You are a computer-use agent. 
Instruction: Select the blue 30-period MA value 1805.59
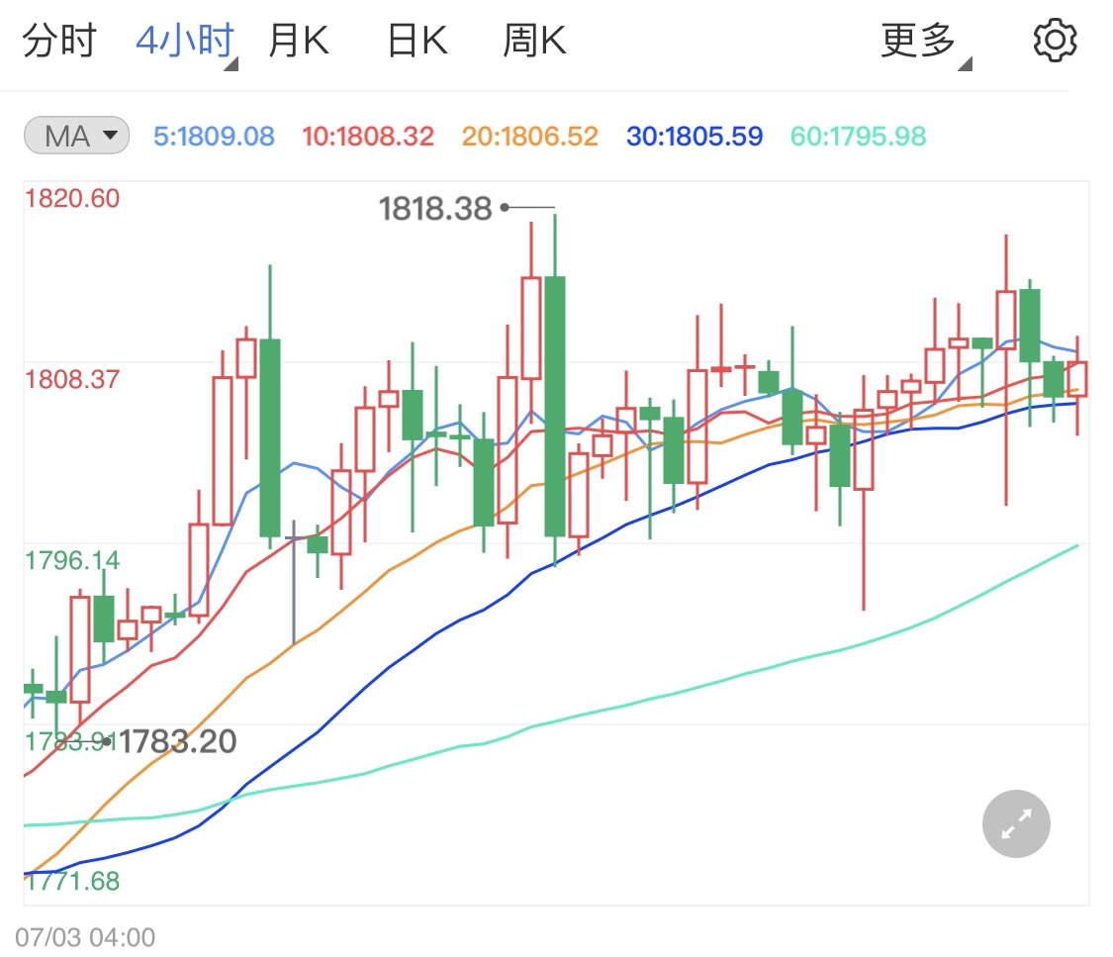[696, 136]
